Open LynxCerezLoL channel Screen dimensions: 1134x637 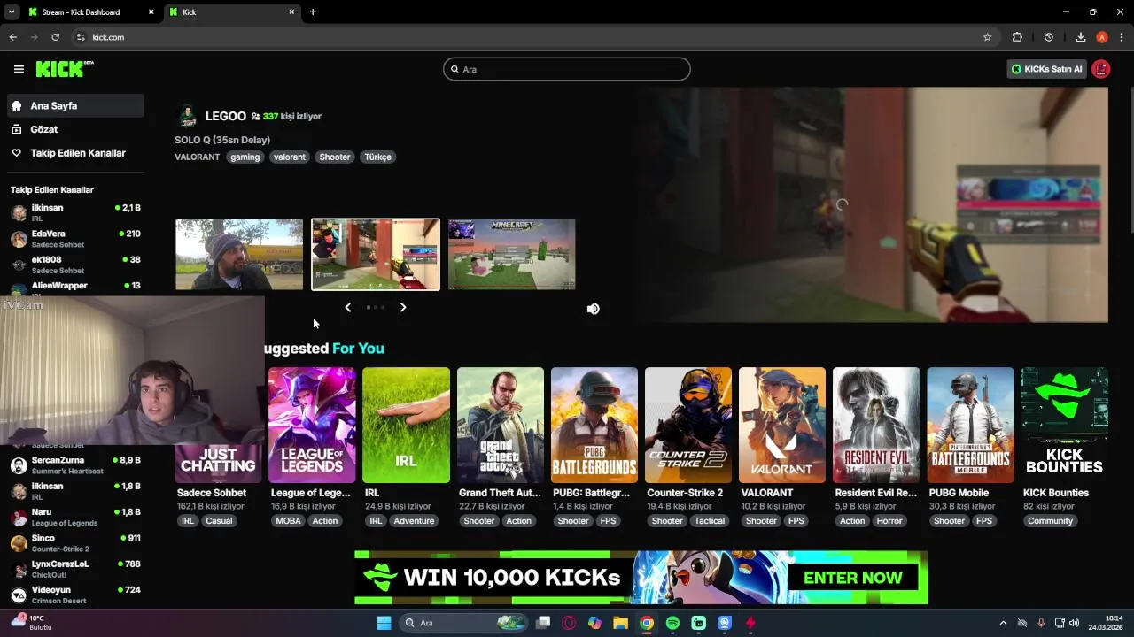tap(75, 568)
